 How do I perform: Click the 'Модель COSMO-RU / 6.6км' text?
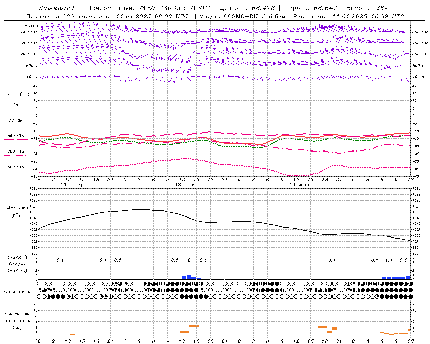tap(242, 16)
